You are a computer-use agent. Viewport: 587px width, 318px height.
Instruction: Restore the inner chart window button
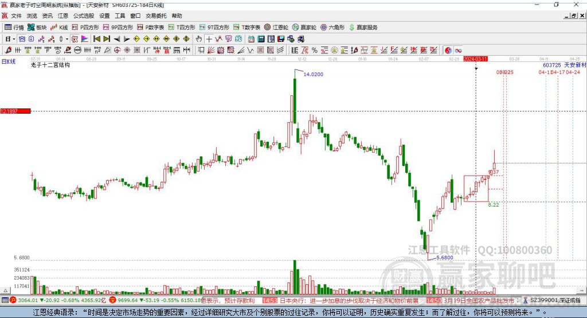click(574, 15)
